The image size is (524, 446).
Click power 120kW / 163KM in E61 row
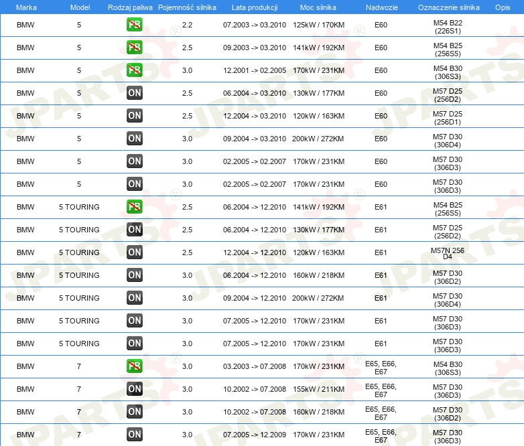point(318,252)
